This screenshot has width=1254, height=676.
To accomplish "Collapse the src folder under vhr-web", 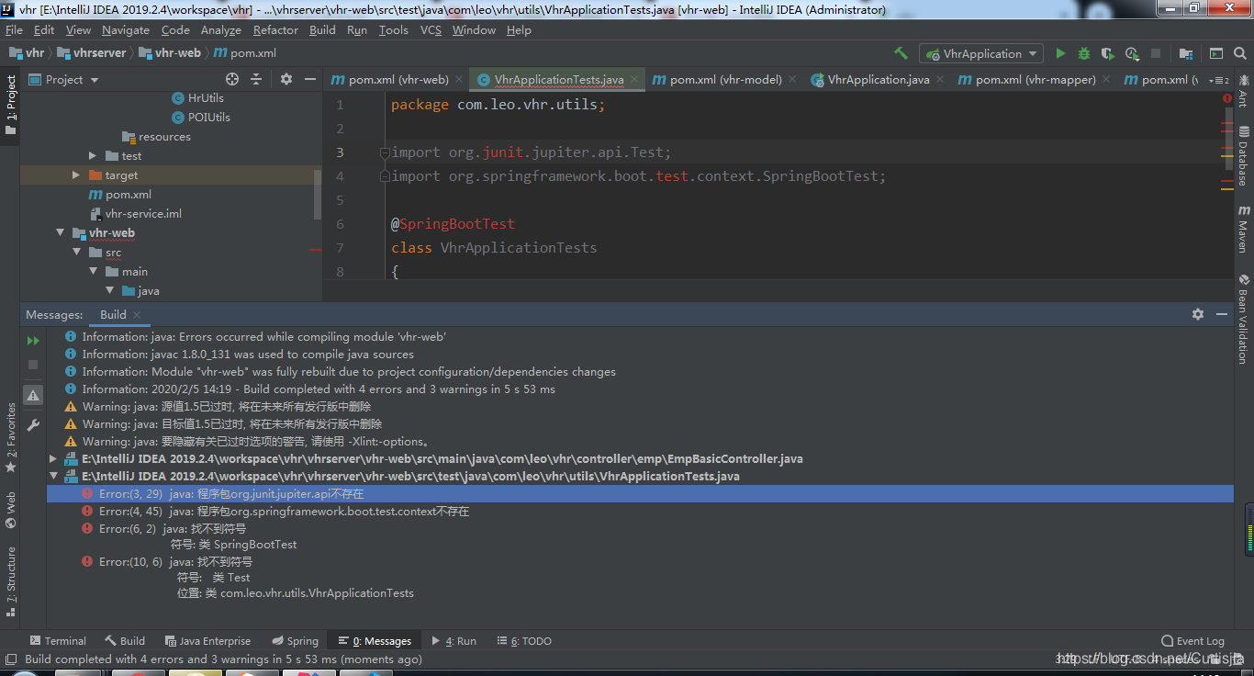I will (x=76, y=253).
